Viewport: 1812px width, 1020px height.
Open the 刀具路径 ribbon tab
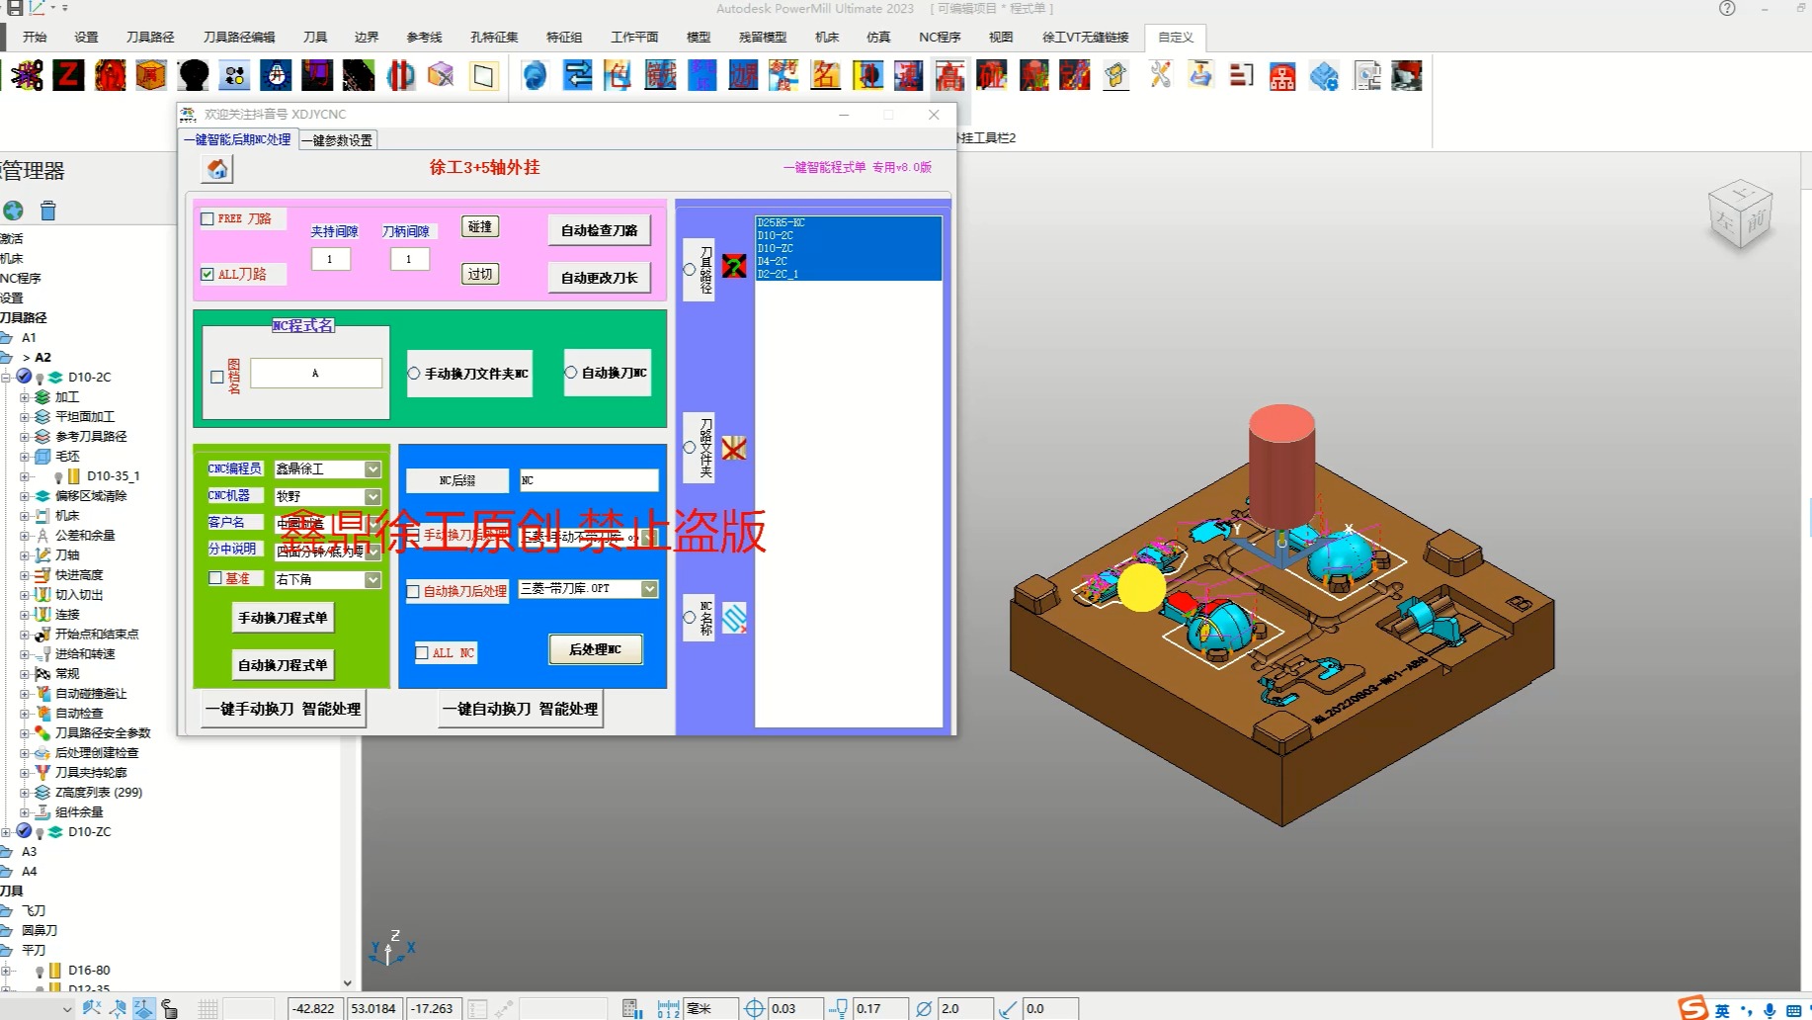[150, 38]
